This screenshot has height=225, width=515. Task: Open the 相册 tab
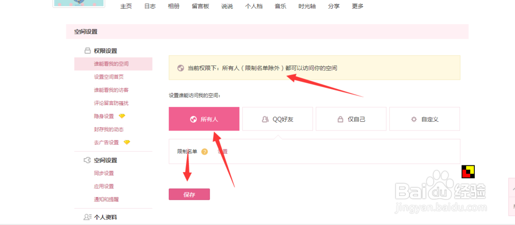pyautogui.click(x=174, y=6)
